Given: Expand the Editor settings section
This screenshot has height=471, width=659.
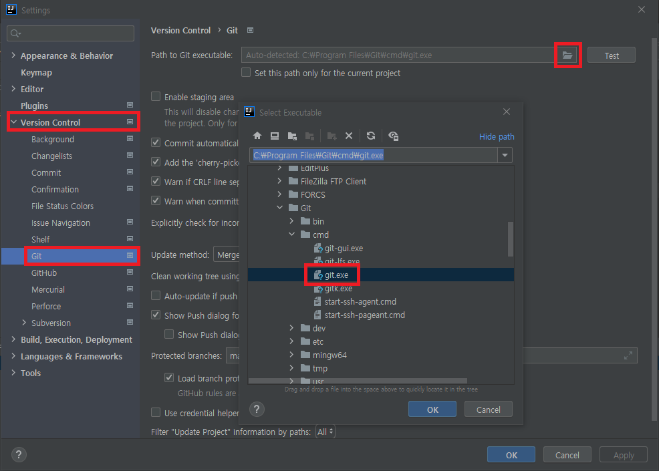Looking at the screenshot, I should pos(13,89).
